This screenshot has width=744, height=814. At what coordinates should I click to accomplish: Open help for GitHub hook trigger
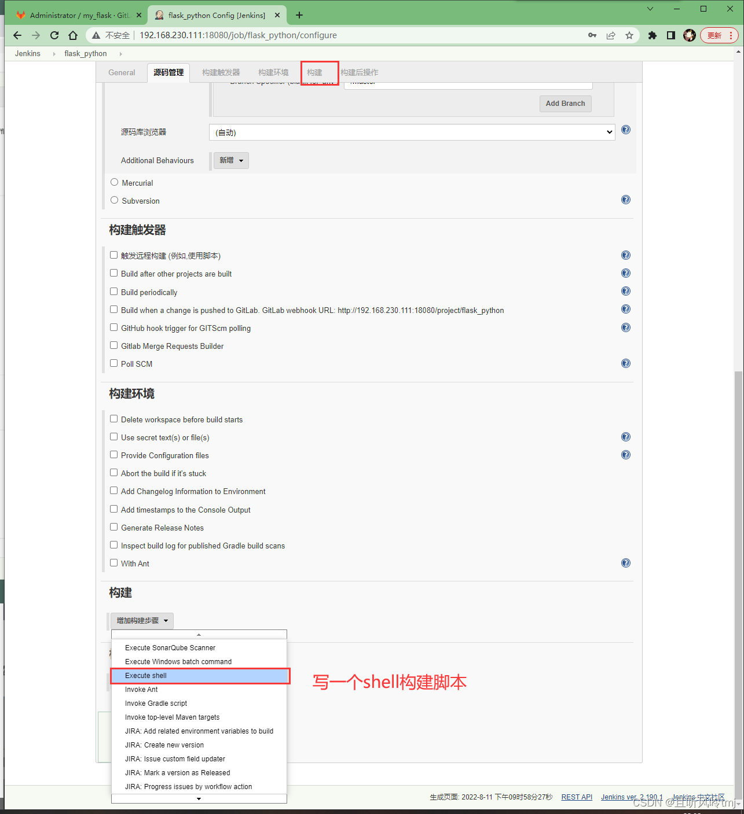[626, 327]
